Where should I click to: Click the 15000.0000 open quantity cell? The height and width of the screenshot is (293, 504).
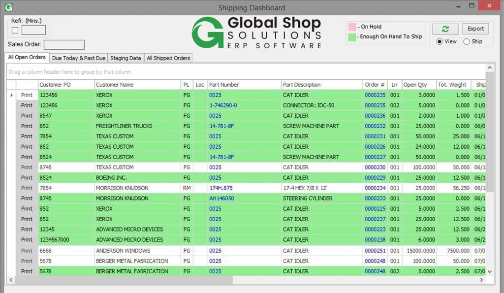point(419,251)
